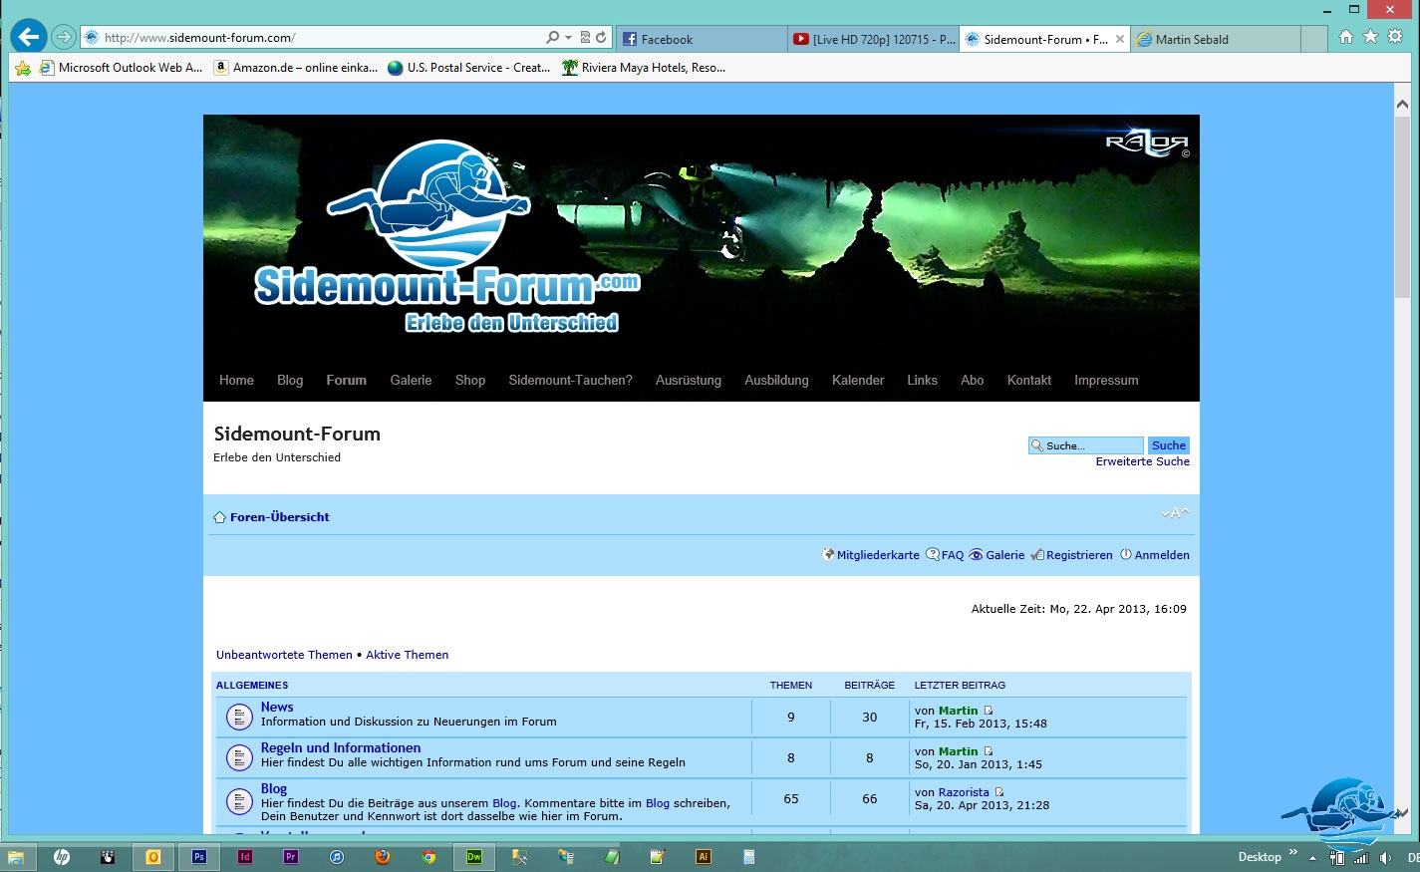This screenshot has height=872, width=1420.
Task: Open Firefox from the taskbar
Action: (x=383, y=857)
